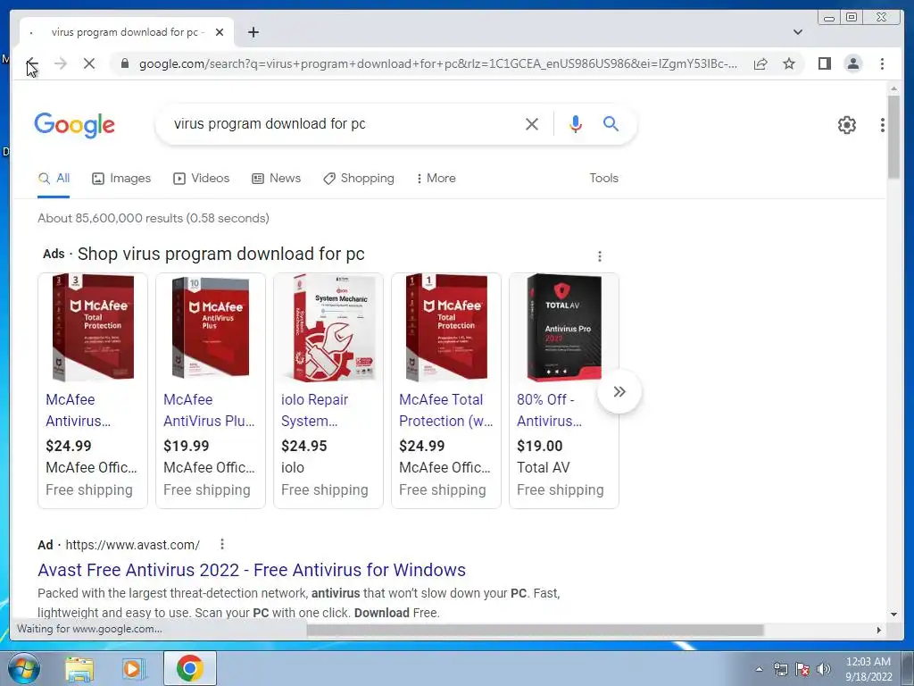Select the All results tab
The width and height of the screenshot is (914, 686).
(x=54, y=179)
